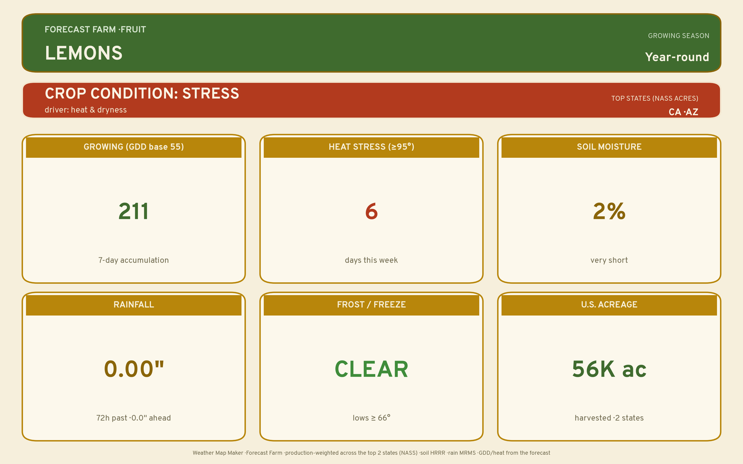The height and width of the screenshot is (464, 743).
Task: Click the FROST / FREEZE card header
Action: point(371,305)
